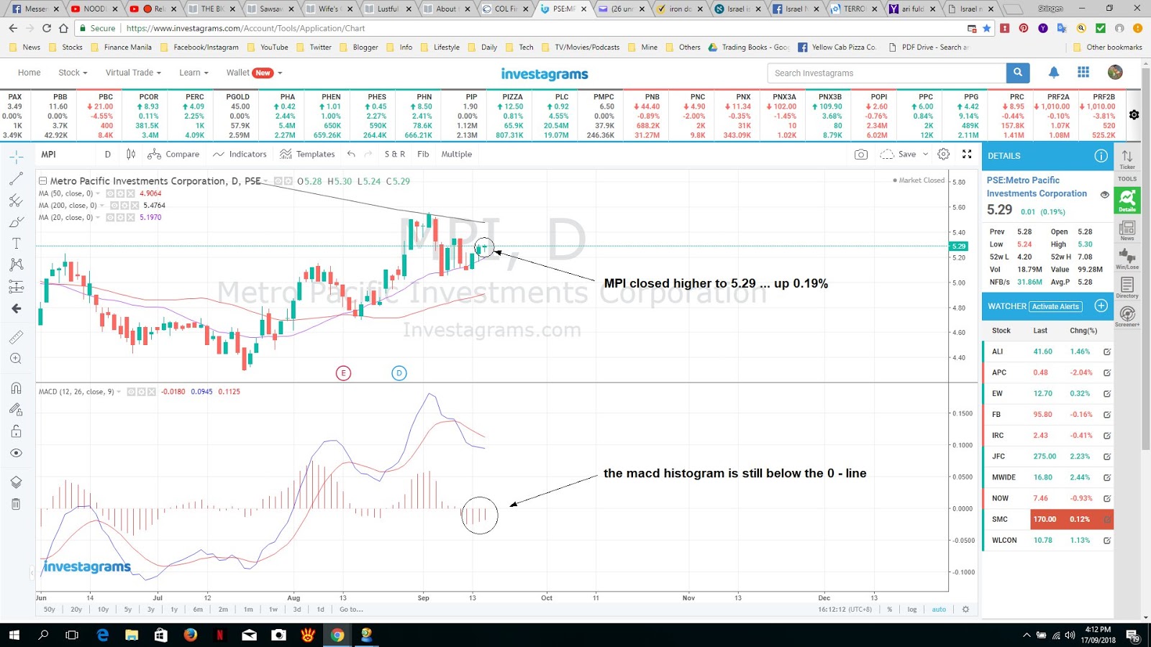Click the S & R toolbar button

(x=395, y=154)
